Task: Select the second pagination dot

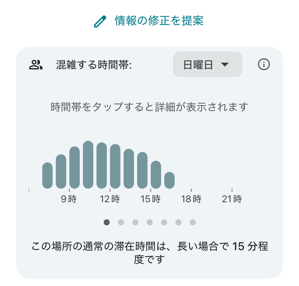Action: click(121, 222)
